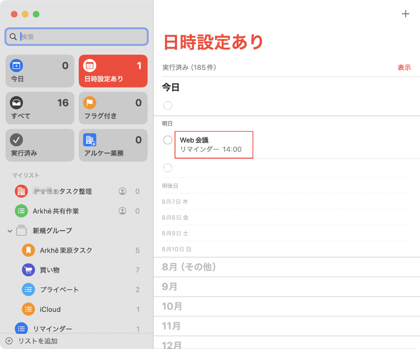
Task: Click orange list icon of iCloud
Action: point(28,309)
